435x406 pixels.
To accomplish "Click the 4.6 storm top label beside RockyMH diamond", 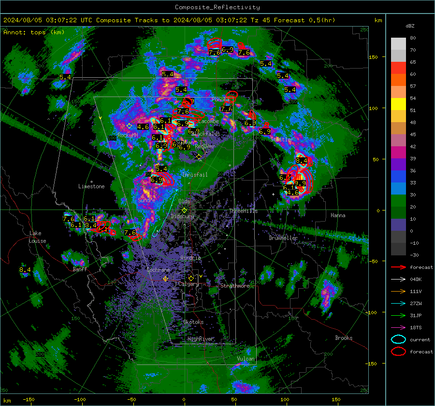I will pyautogui.click(x=143, y=127).
